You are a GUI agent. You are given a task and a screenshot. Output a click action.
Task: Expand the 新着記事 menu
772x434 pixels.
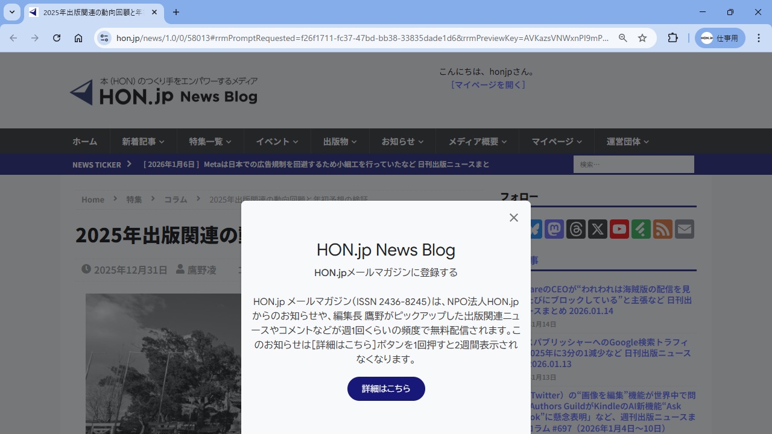click(143, 142)
